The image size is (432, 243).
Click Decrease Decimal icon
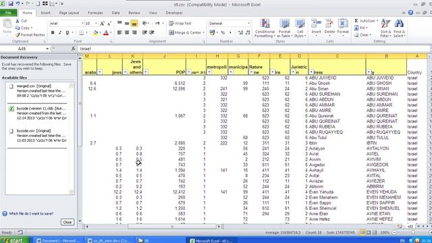248,33
